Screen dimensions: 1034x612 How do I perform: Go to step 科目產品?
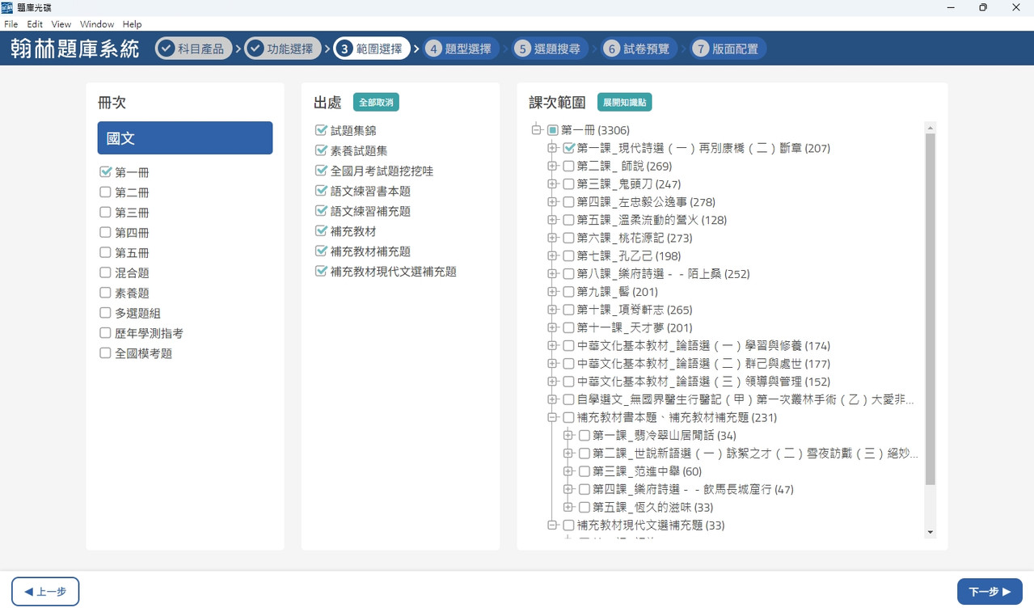pyautogui.click(x=194, y=49)
